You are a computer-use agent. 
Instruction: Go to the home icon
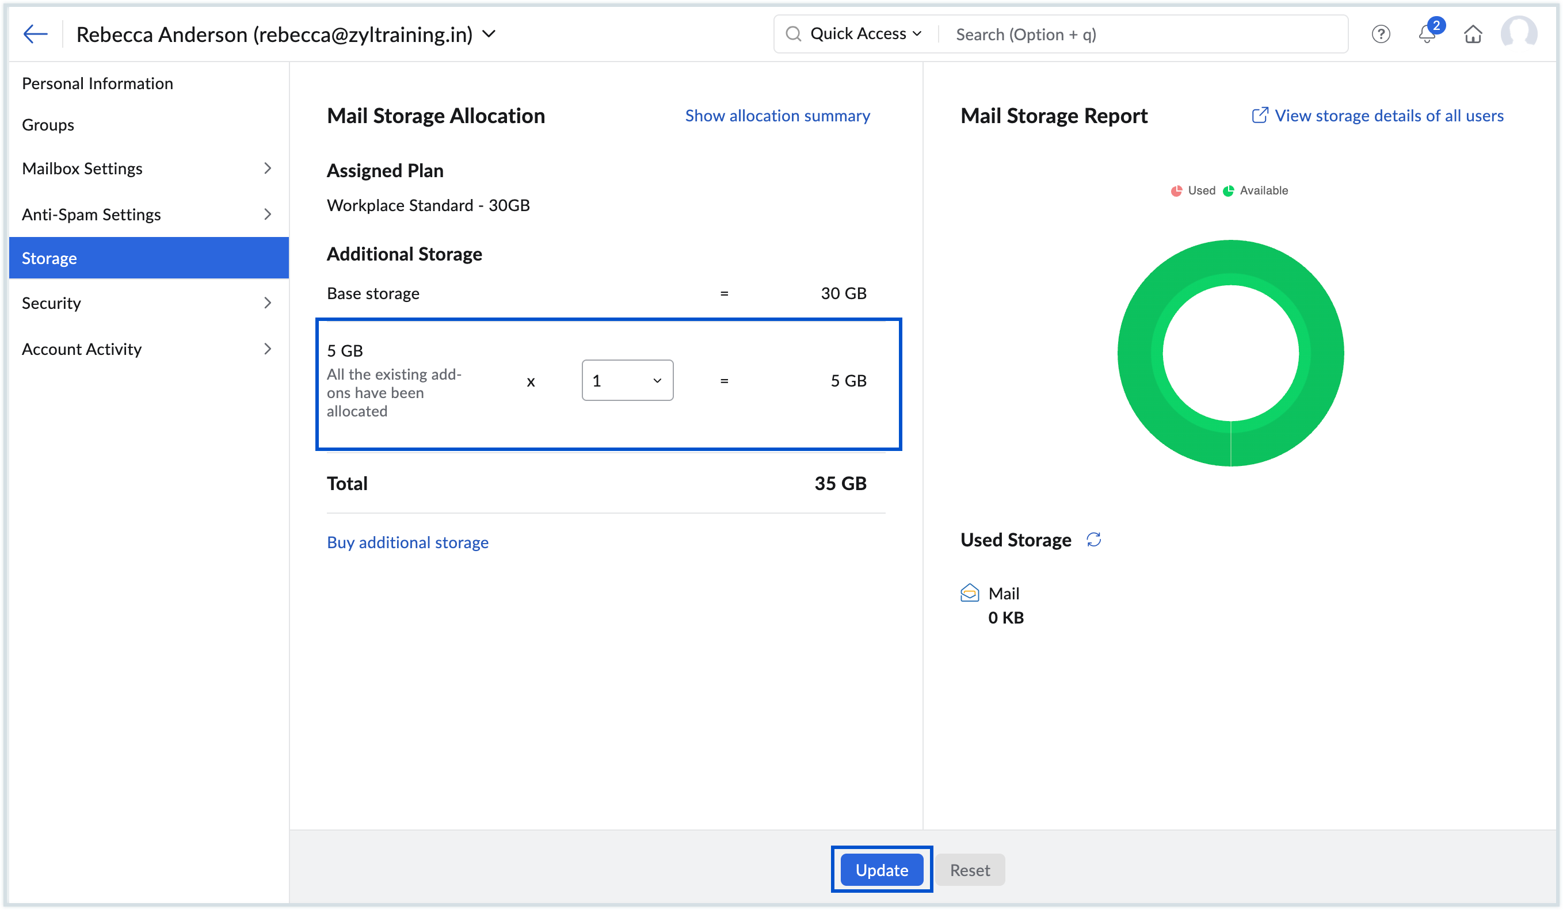pyautogui.click(x=1473, y=34)
